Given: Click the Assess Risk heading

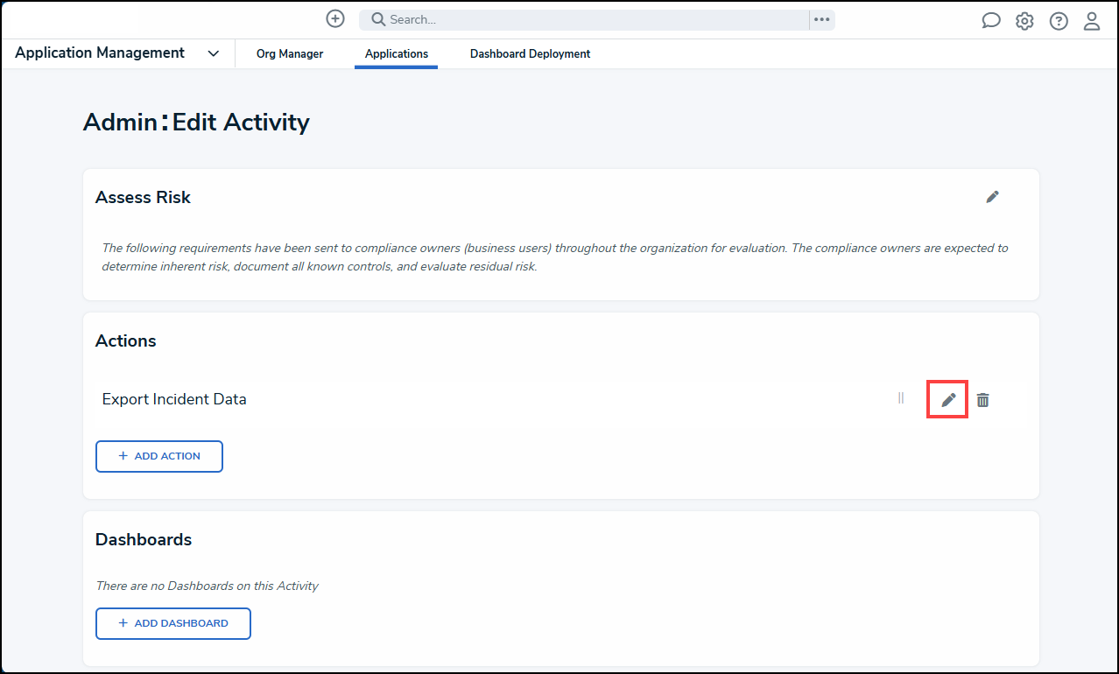Looking at the screenshot, I should pyautogui.click(x=143, y=197).
